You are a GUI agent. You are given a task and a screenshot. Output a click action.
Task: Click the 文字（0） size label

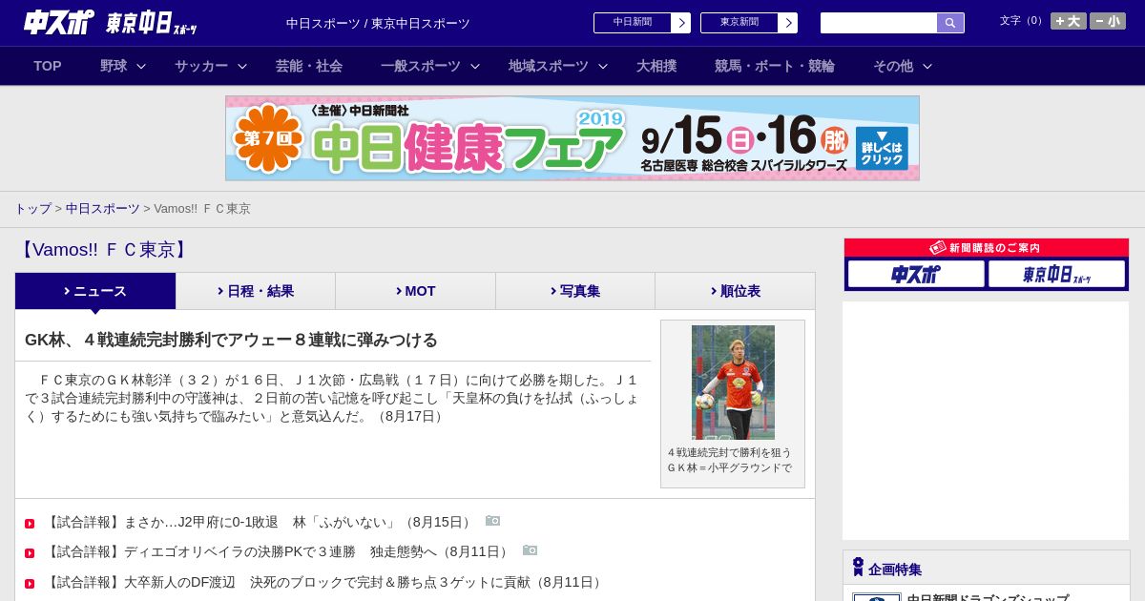[x=1022, y=21]
